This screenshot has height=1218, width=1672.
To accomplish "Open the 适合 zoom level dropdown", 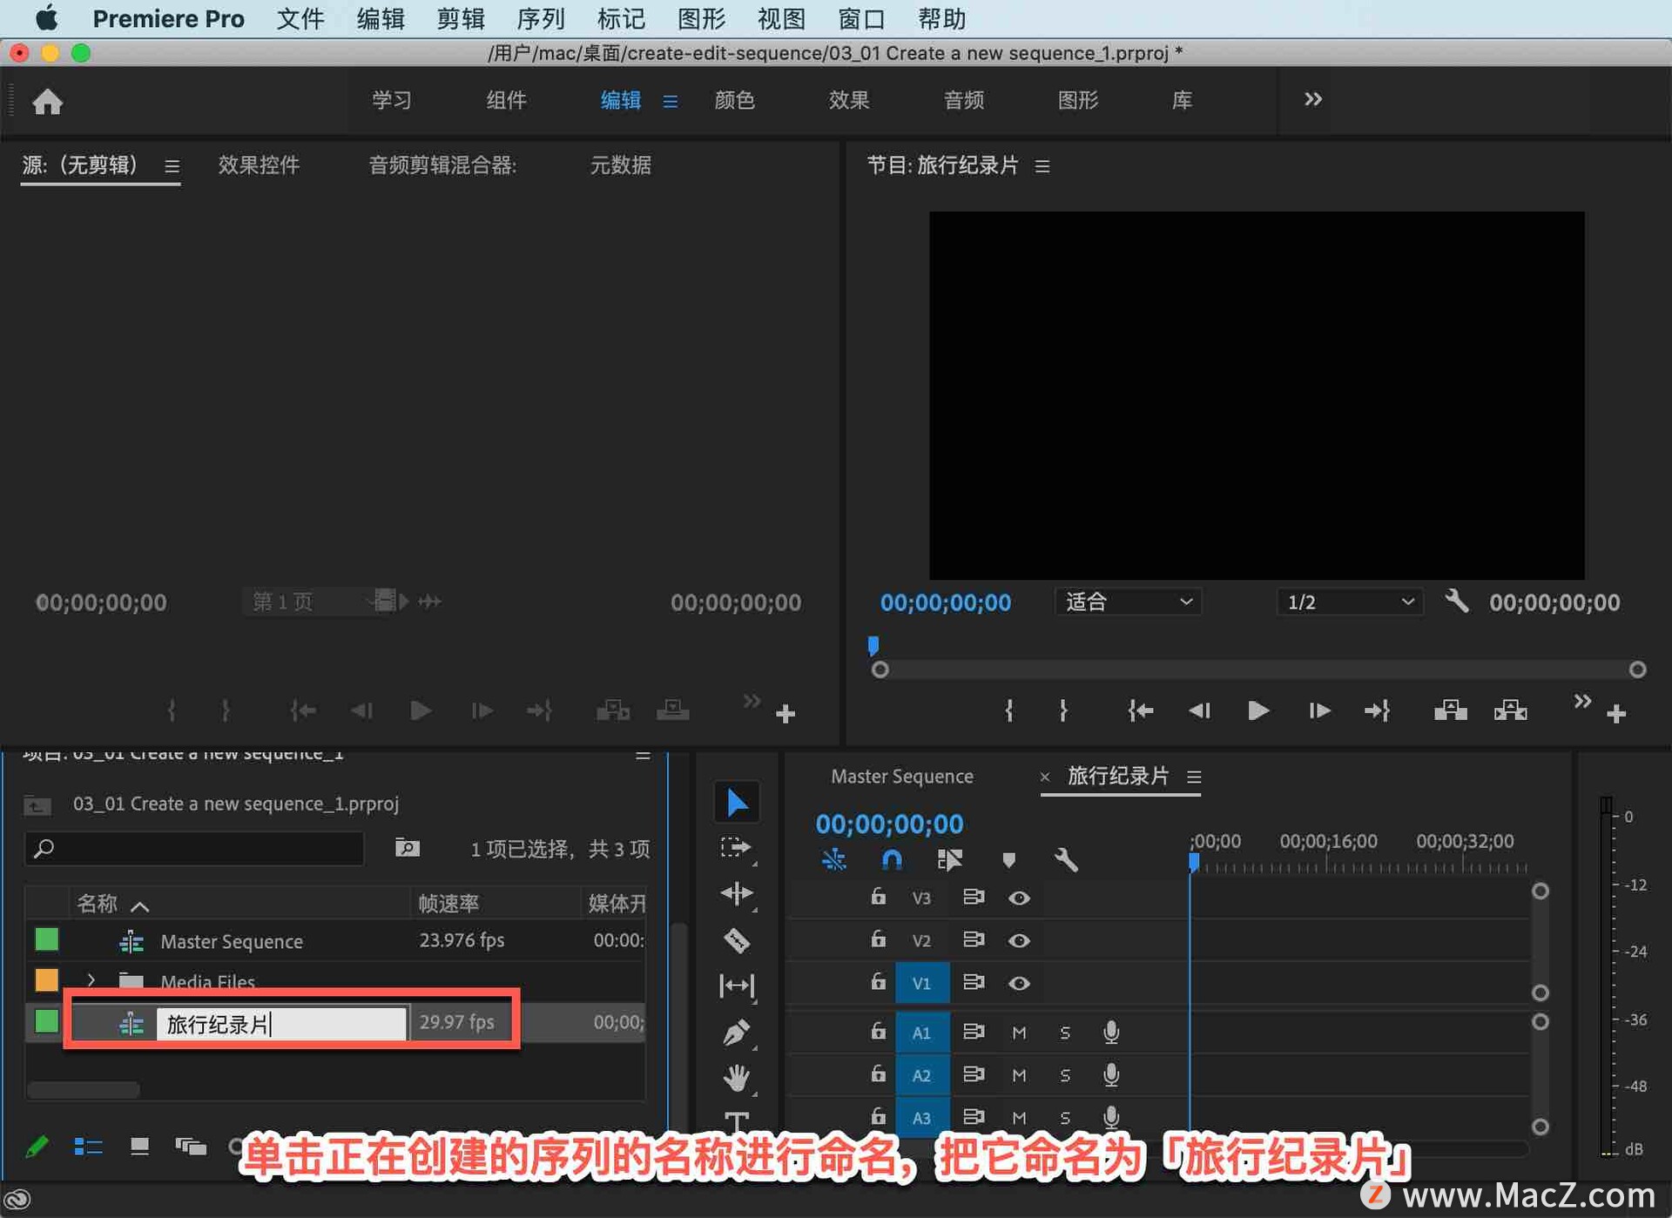I will [1128, 602].
